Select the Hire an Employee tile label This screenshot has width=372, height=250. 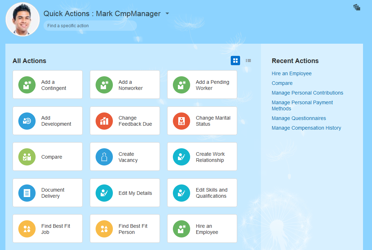coord(207,229)
